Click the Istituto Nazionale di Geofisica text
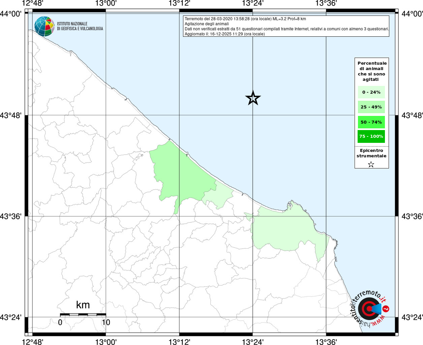 tap(80, 26)
